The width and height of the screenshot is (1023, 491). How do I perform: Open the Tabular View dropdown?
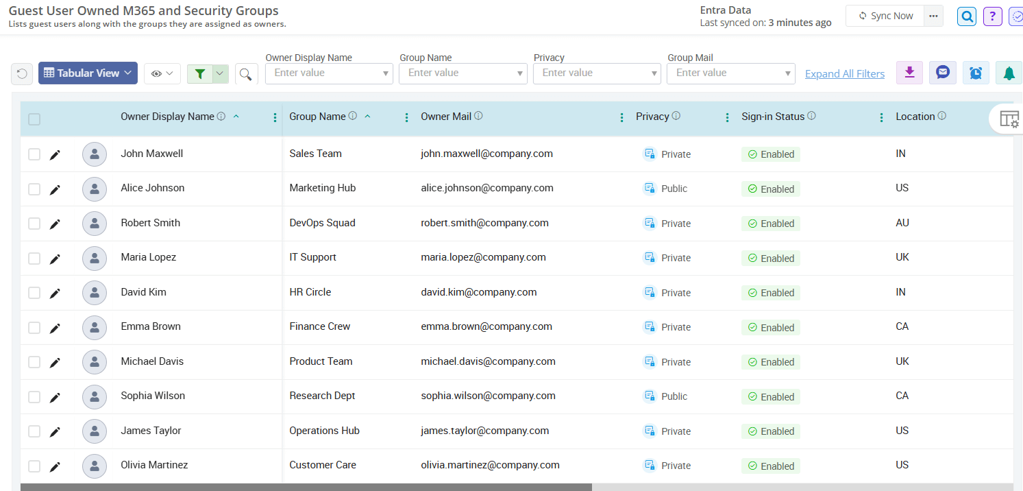point(88,73)
